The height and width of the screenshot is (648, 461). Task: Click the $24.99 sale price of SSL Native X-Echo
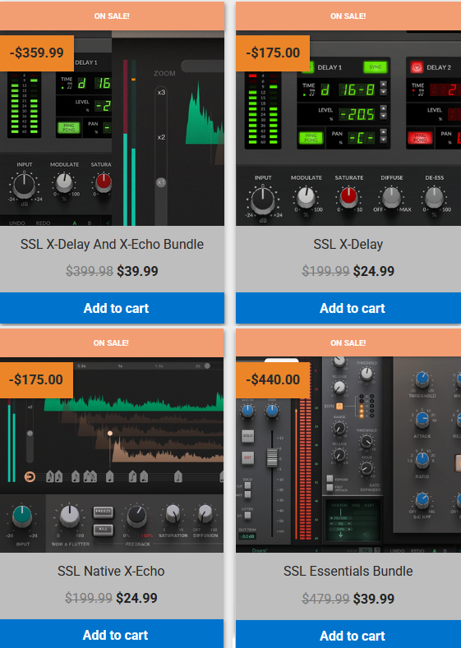click(x=137, y=598)
